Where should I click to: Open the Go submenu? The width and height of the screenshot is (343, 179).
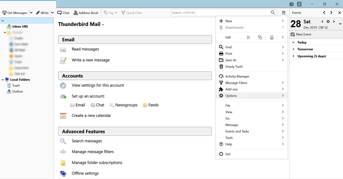[251, 118]
